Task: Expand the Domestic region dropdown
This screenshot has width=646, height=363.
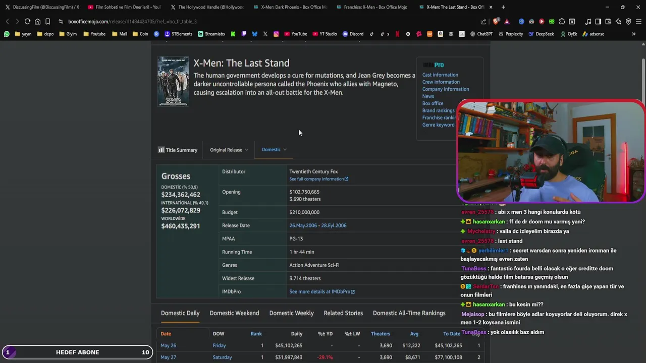Action: pyautogui.click(x=274, y=149)
